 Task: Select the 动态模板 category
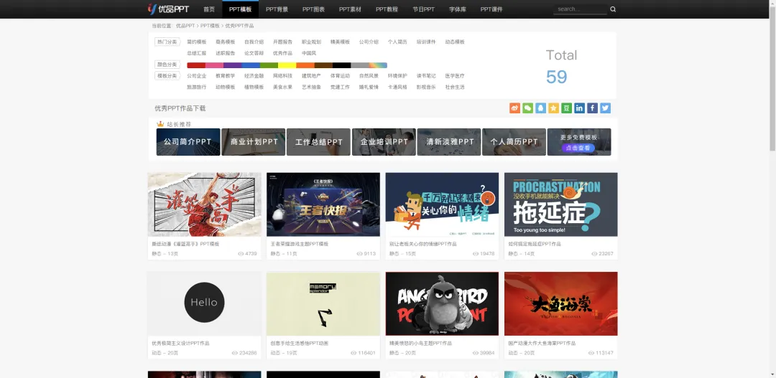tap(455, 42)
